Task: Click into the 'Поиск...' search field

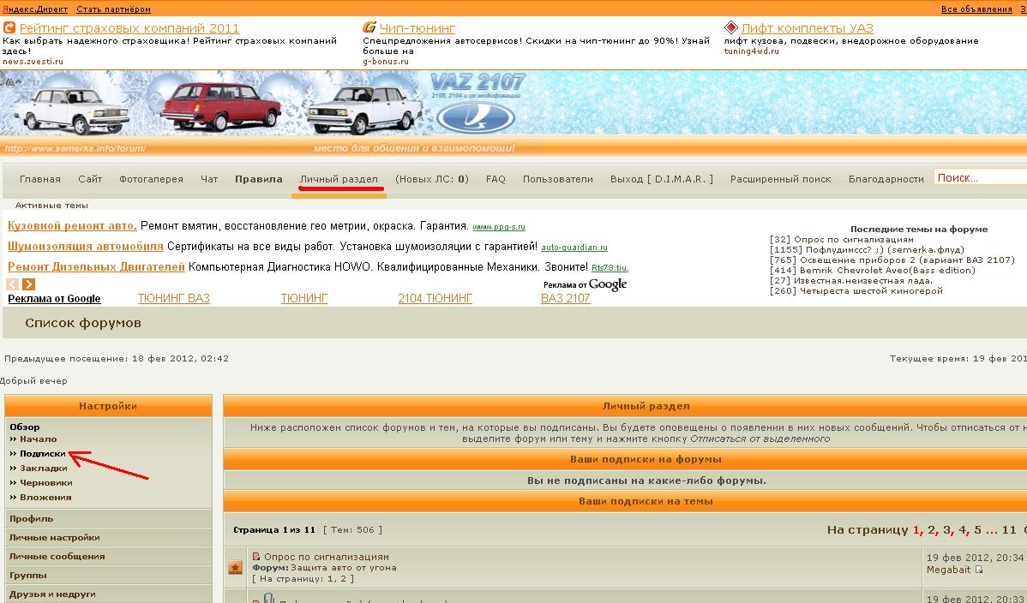Action: pyautogui.click(x=979, y=178)
